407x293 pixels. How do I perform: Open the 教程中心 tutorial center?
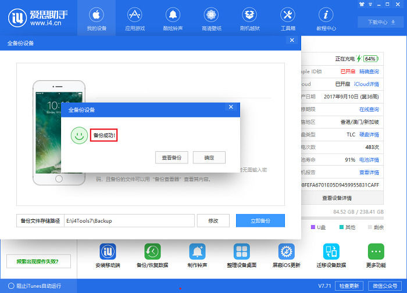326,19
